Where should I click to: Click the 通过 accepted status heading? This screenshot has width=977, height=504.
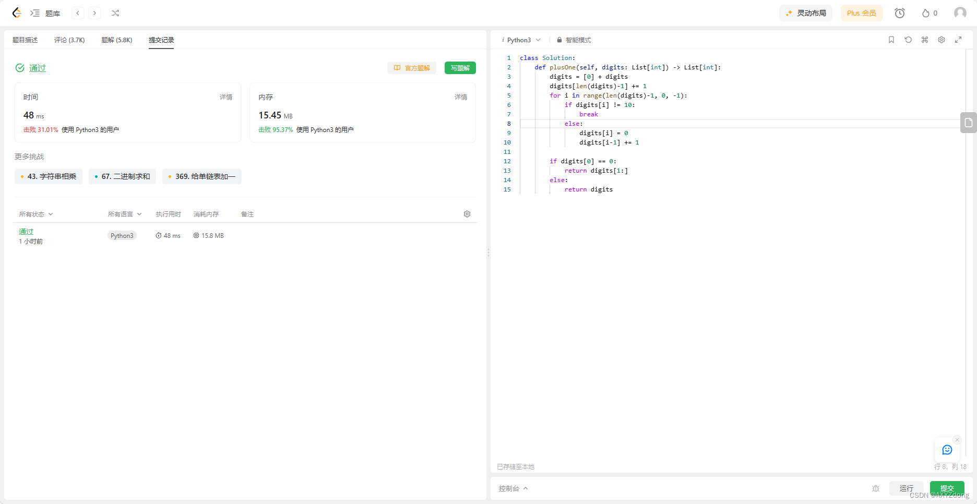pyautogui.click(x=38, y=68)
